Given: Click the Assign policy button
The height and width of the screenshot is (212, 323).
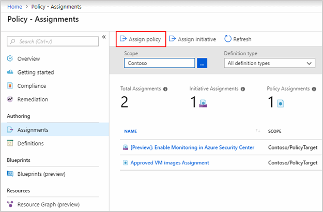Looking at the screenshot, I should (x=140, y=39).
